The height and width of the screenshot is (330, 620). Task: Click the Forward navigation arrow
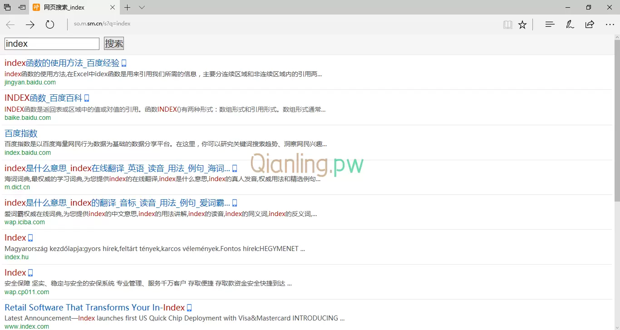30,25
